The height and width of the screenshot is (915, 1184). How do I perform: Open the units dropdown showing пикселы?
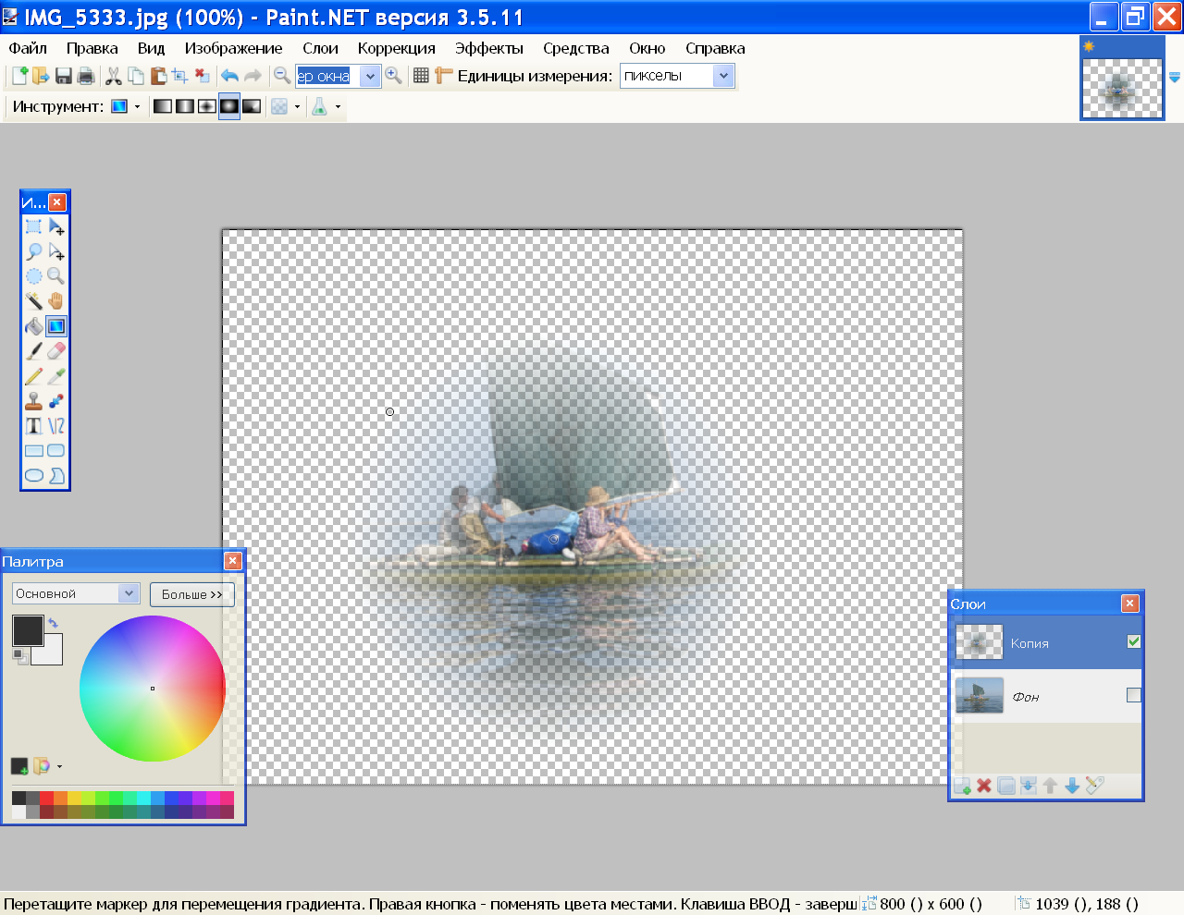[724, 76]
